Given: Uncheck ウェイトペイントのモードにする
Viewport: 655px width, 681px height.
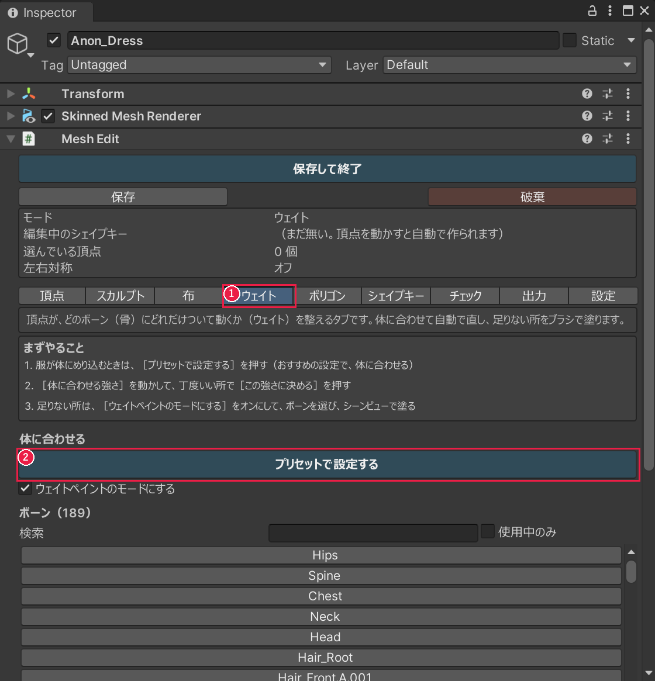Looking at the screenshot, I should click(25, 488).
